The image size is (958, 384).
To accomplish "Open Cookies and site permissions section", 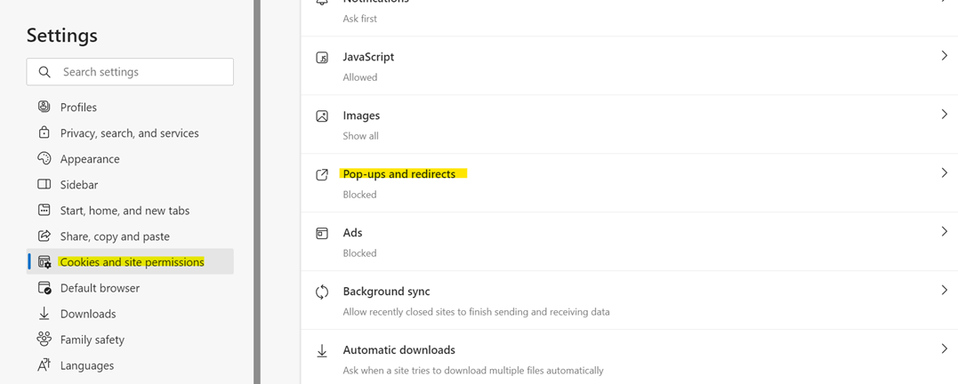I will tap(132, 262).
